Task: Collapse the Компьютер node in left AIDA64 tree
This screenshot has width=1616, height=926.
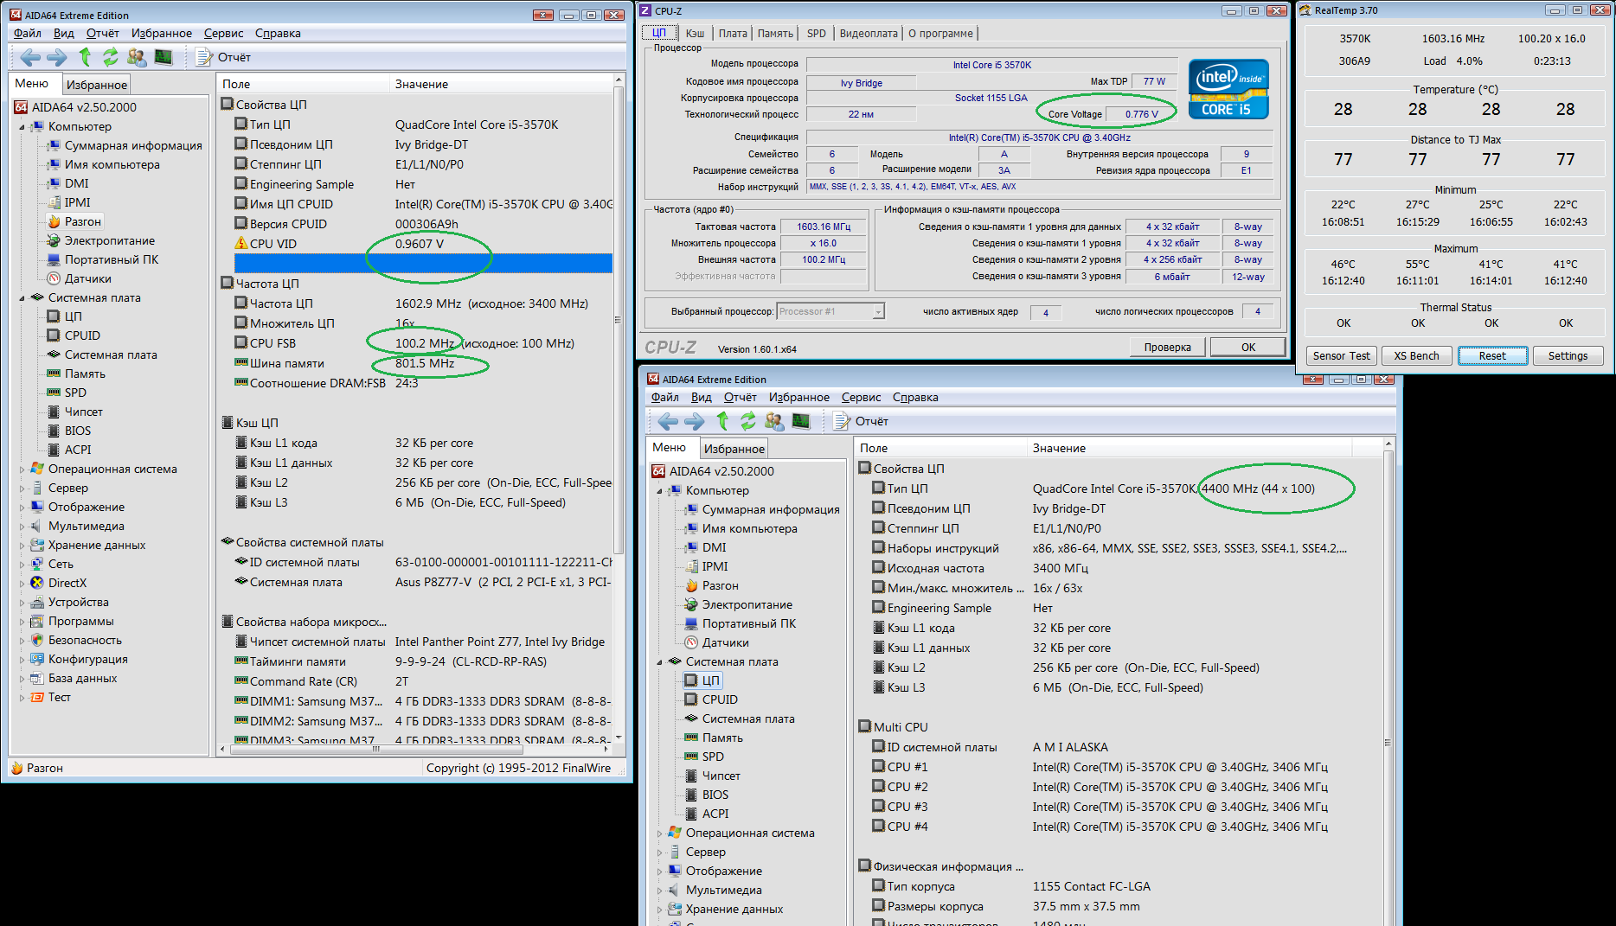Action: pyautogui.click(x=22, y=127)
